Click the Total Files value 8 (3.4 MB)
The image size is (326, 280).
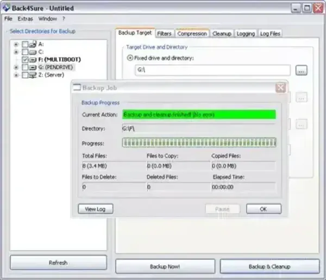pyautogui.click(x=95, y=166)
